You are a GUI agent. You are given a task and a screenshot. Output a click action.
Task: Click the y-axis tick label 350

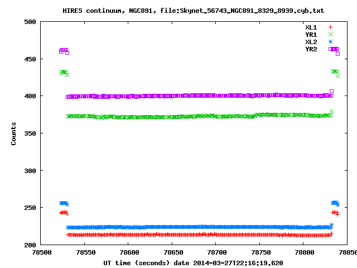coord(30,133)
